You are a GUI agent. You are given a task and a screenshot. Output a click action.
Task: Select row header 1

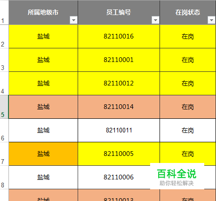coord(4,12)
